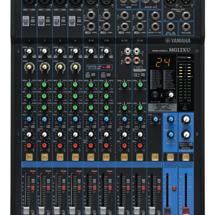This screenshot has height=215, width=215.
Task: Point to the FOOT SW jack
Action: pyautogui.click(x=171, y=27)
